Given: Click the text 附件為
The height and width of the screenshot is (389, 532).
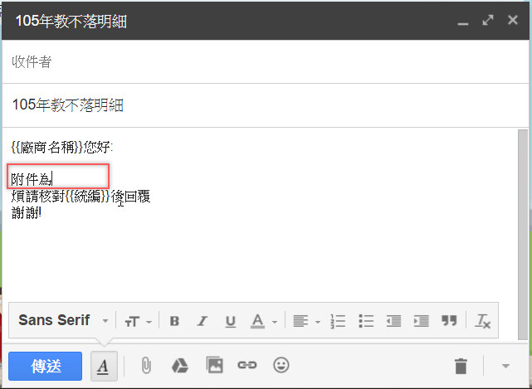Looking at the screenshot, I should click(x=31, y=179).
